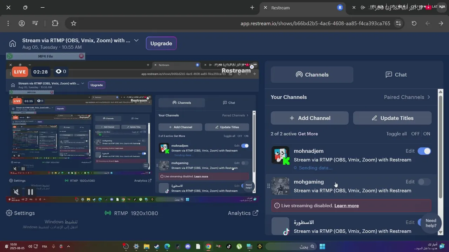449x252 pixels.
Task: Click scrollbar down arrow in channels list
Action: (x=441, y=233)
